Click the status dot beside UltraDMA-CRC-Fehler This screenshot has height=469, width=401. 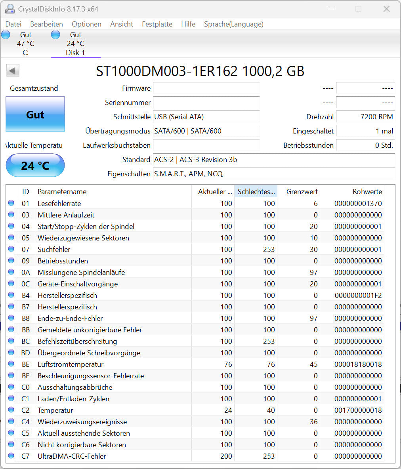(12, 456)
